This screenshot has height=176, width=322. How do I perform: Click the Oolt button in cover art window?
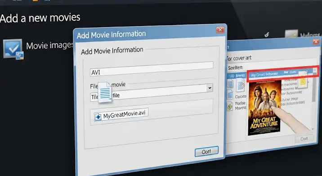(304, 139)
